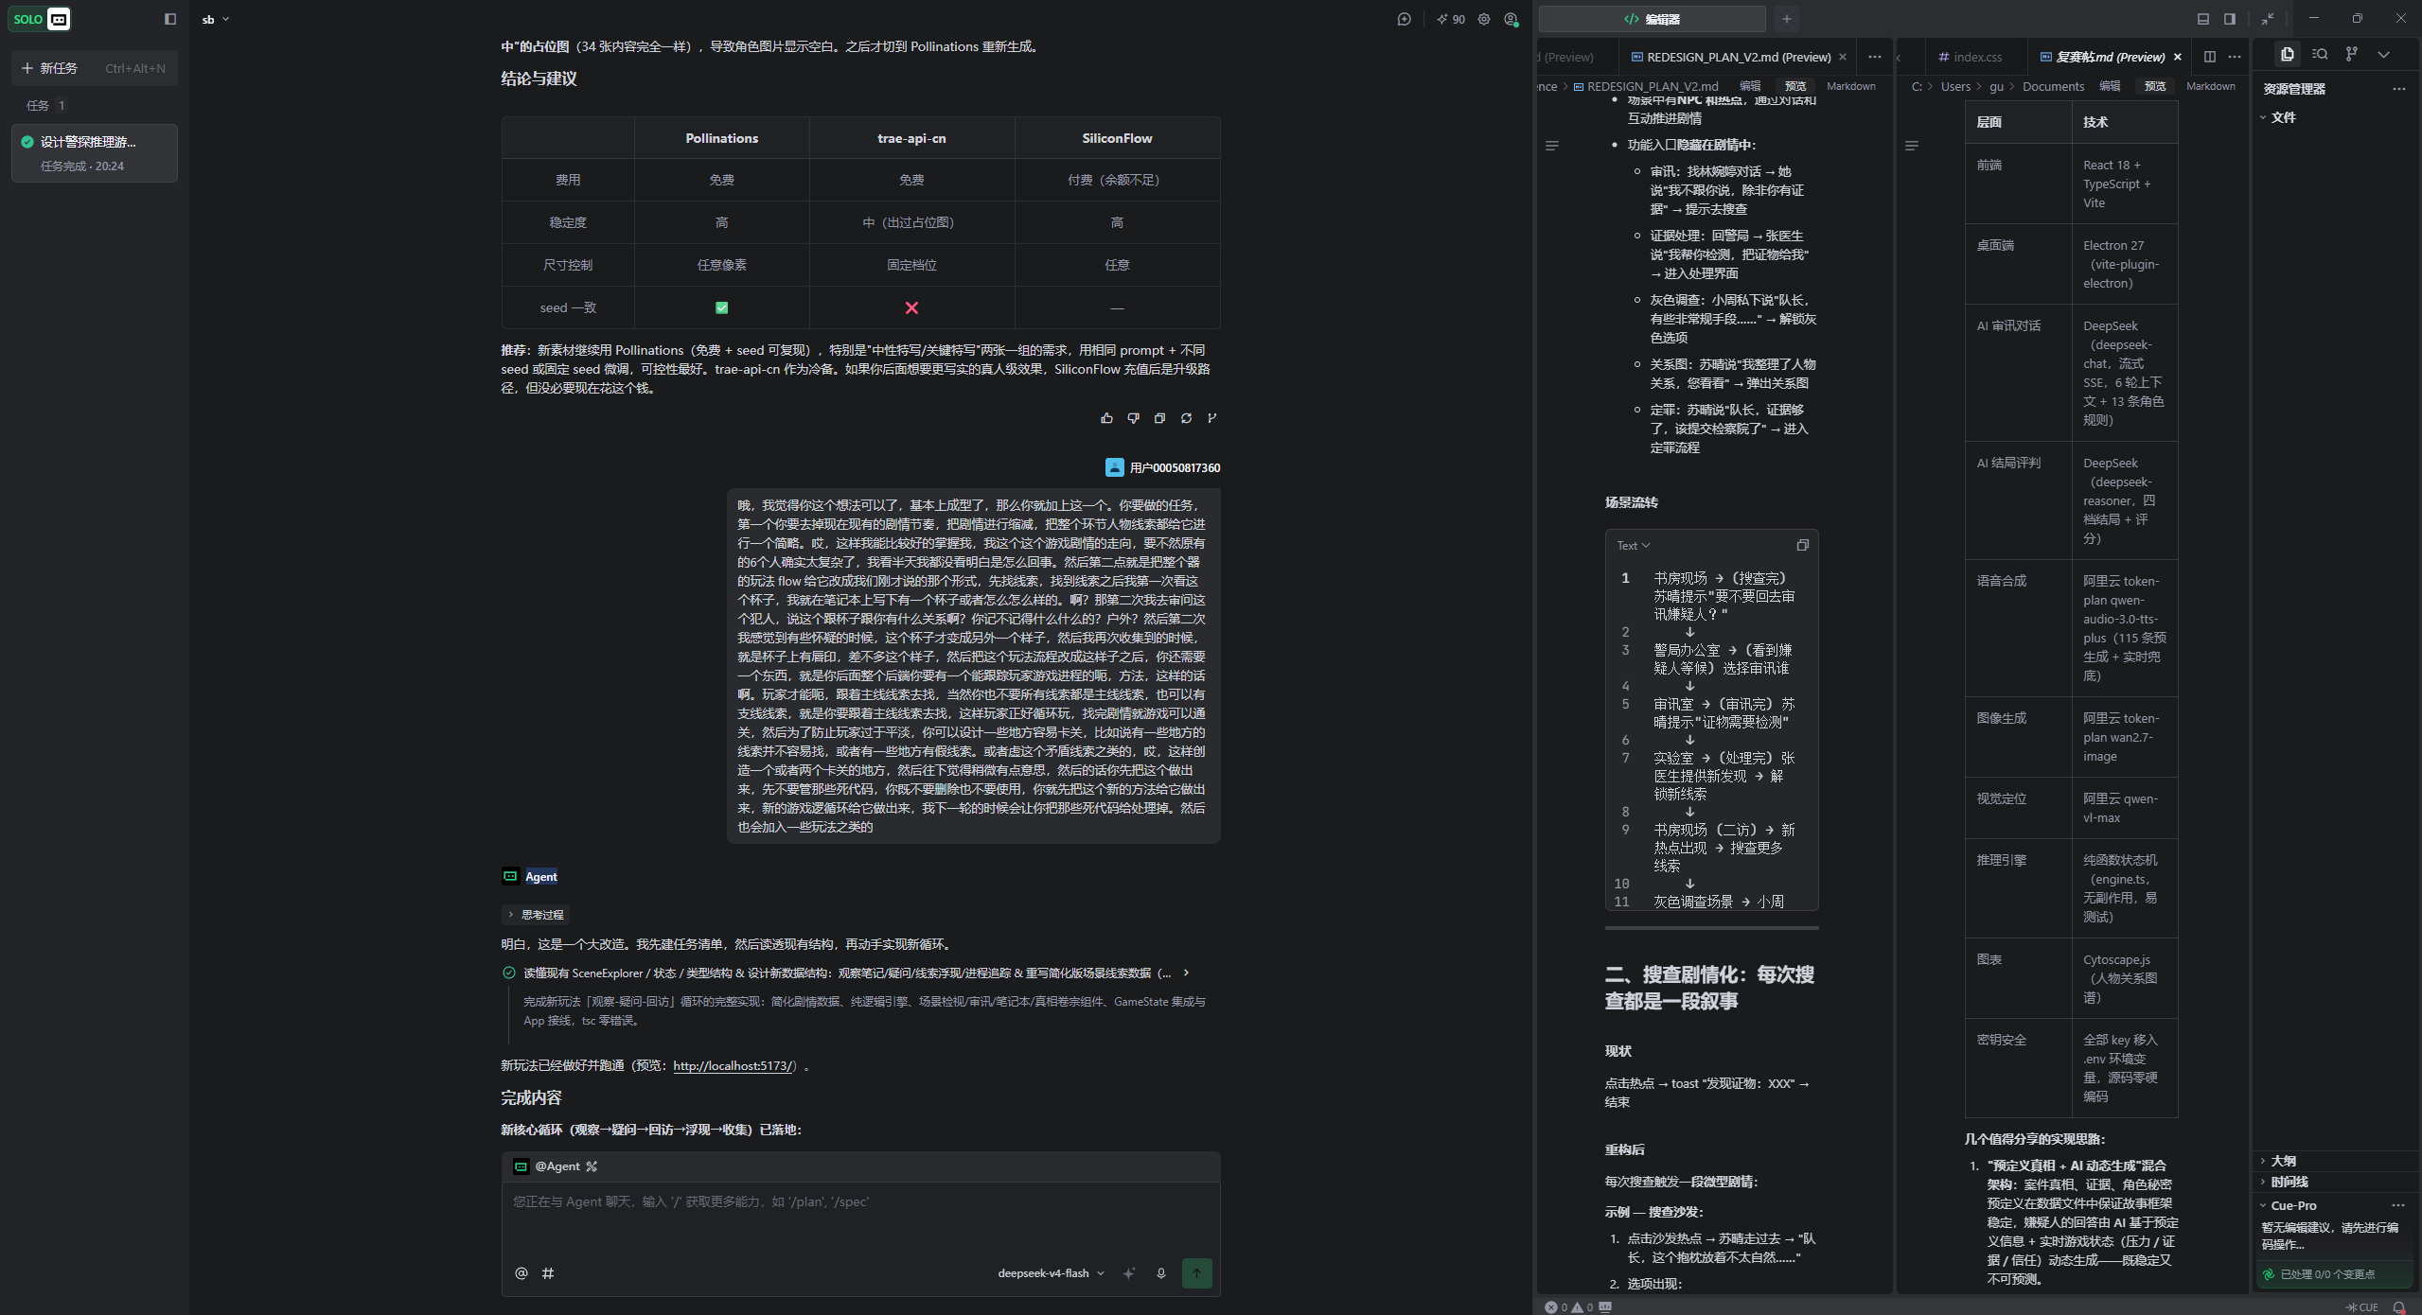Open the Text language dropdown on code block

pyautogui.click(x=1634, y=546)
